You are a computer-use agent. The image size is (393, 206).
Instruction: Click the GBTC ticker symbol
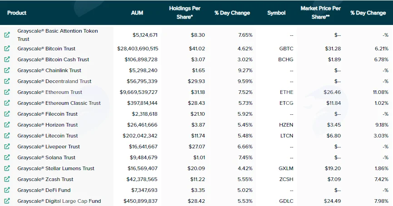[x=286, y=49]
